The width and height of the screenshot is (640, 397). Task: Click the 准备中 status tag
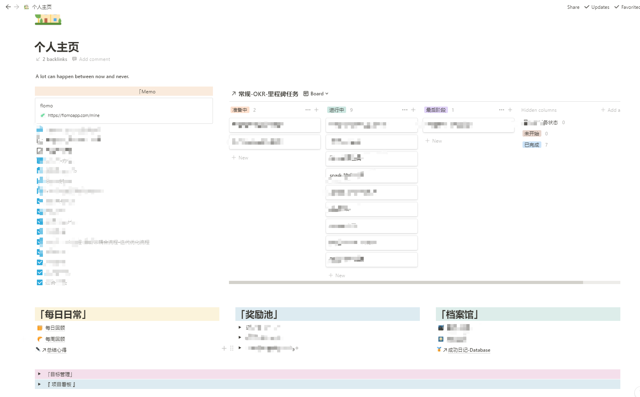pyautogui.click(x=240, y=110)
